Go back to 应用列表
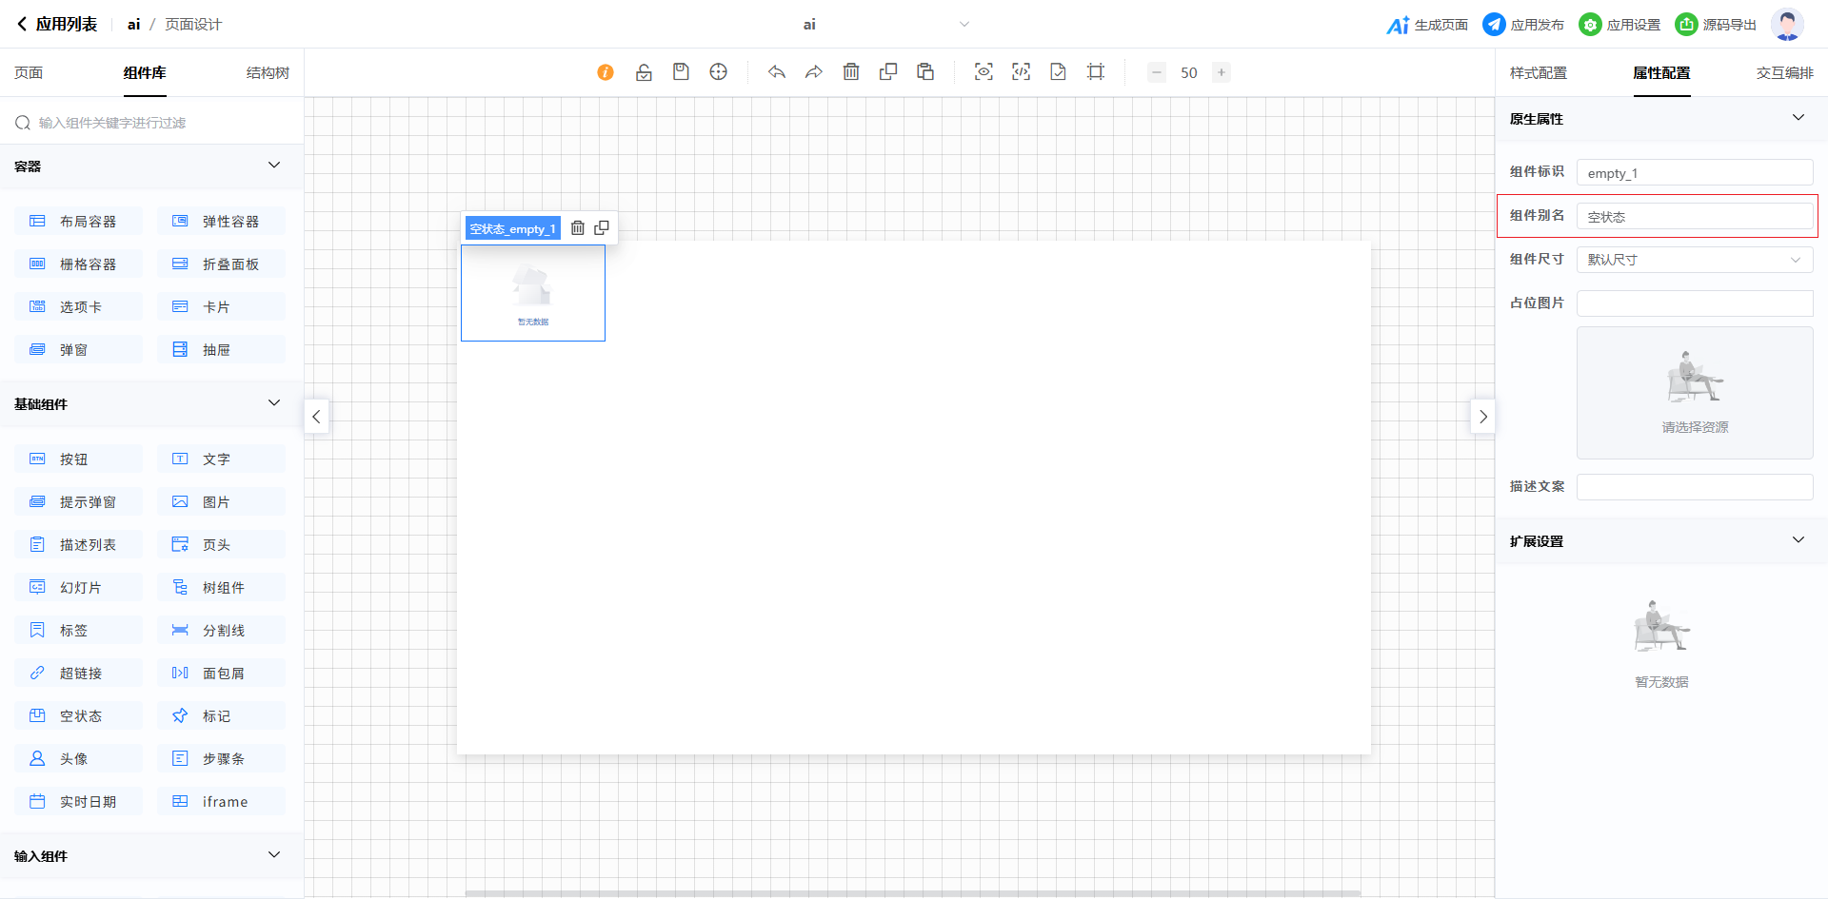The width and height of the screenshot is (1828, 899). [57, 25]
